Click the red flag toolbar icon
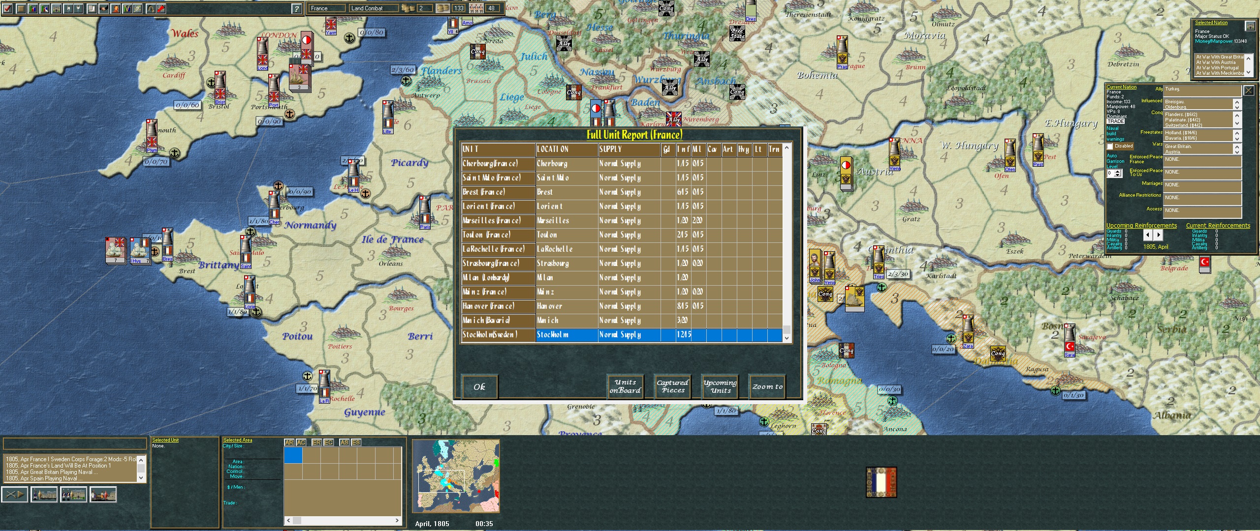Image resolution: width=1260 pixels, height=531 pixels. click(x=161, y=8)
